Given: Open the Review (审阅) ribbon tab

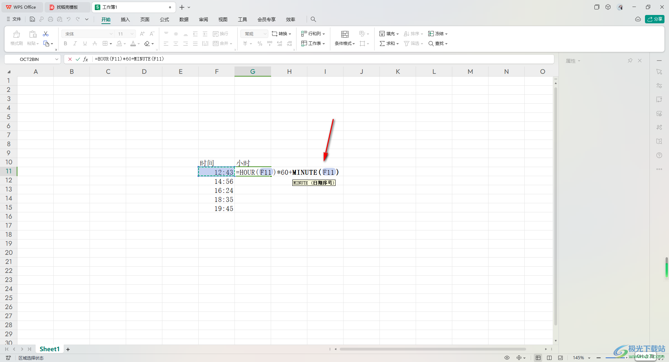Looking at the screenshot, I should (203, 19).
